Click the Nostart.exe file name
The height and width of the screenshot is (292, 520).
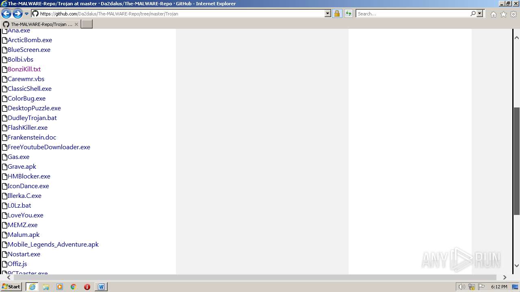coord(24,254)
